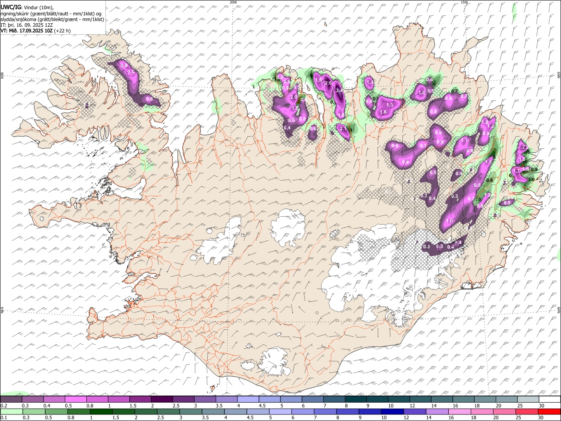Select the pale green first swatch of rain scale
Viewport: 561px width, 421px height.
[x=11, y=411]
